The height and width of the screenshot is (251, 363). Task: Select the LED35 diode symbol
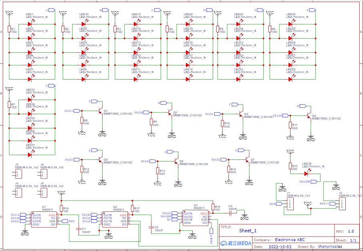point(30,99)
